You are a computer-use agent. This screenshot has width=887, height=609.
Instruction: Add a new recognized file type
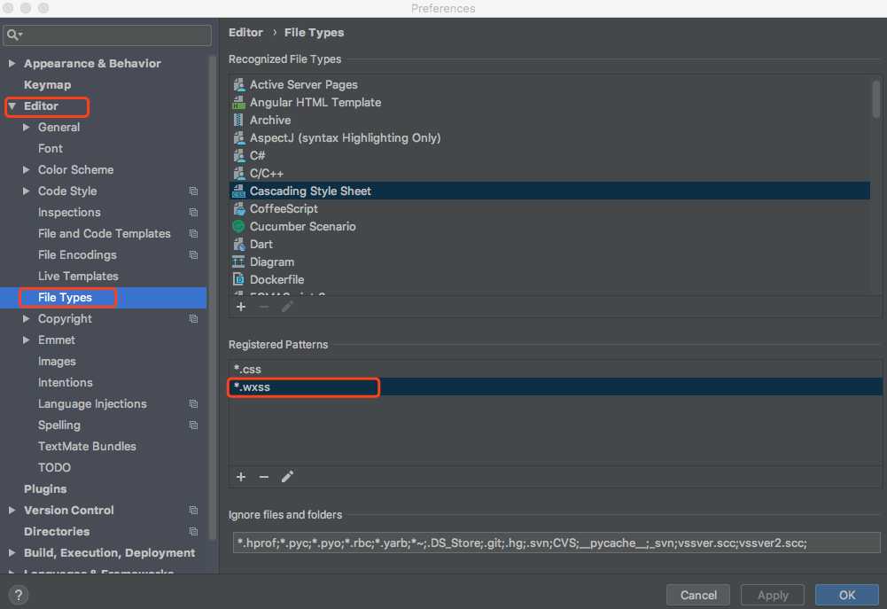(241, 307)
